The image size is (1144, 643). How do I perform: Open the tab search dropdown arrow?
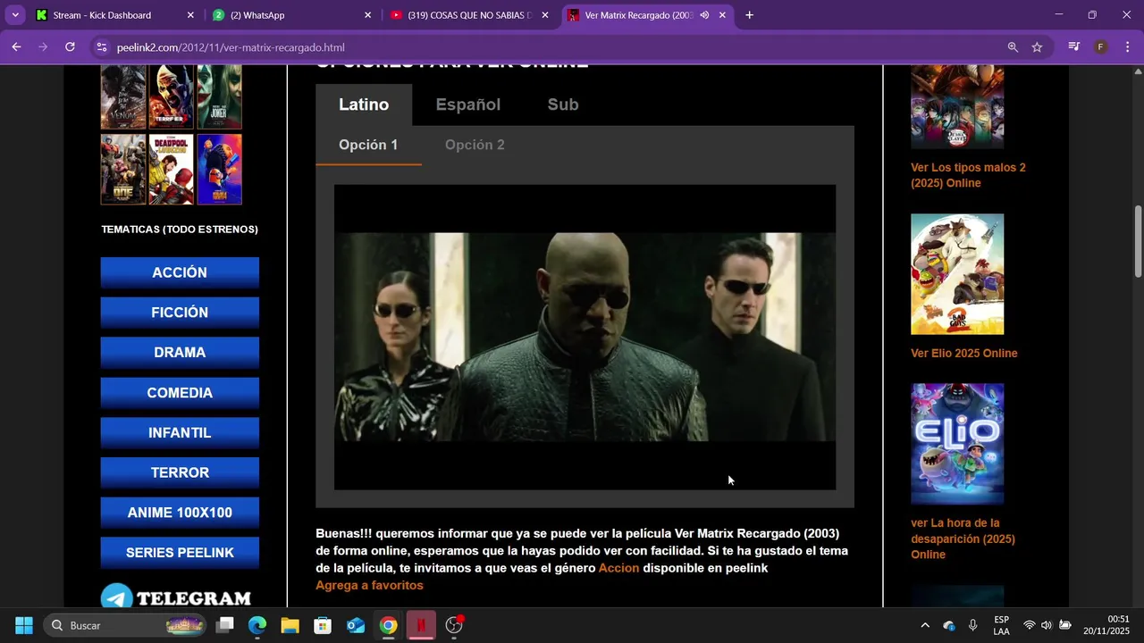click(15, 15)
